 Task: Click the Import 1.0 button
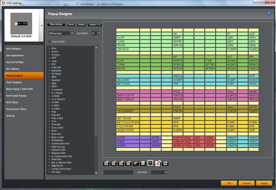tap(95, 25)
